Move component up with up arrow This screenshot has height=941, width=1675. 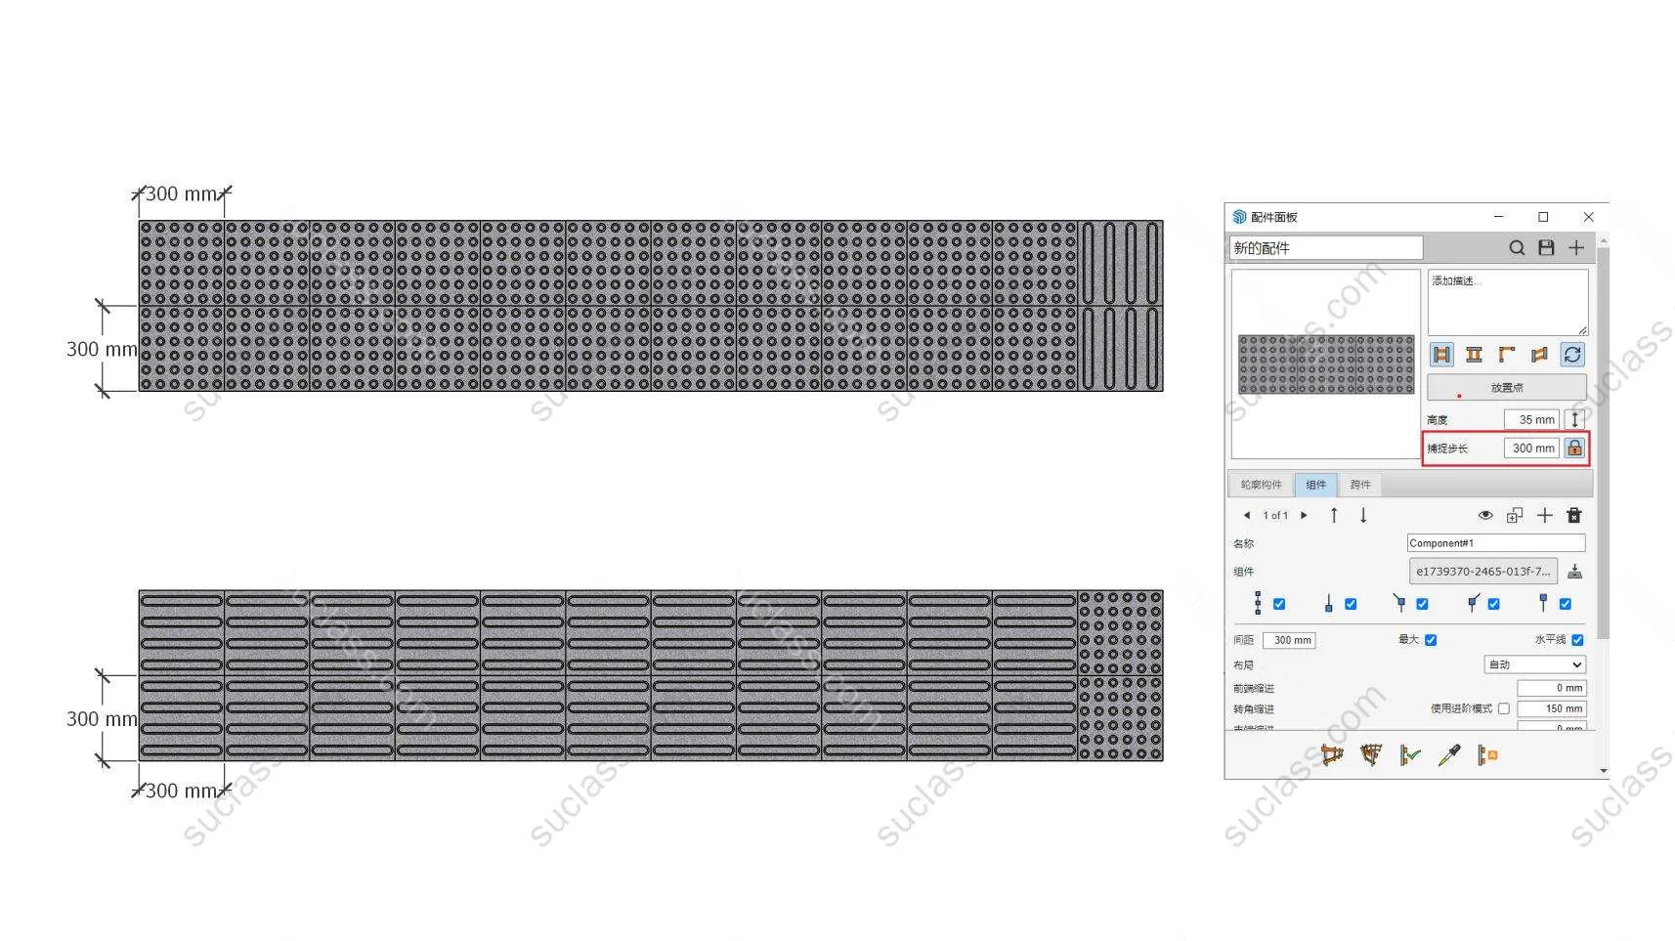[1334, 515]
